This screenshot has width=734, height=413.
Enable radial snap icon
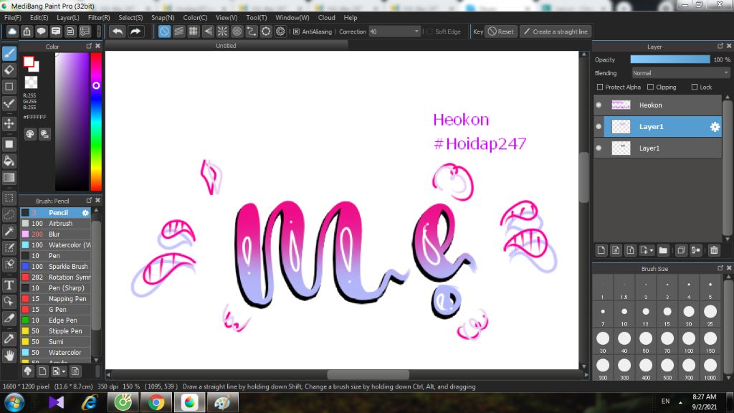pos(222,32)
